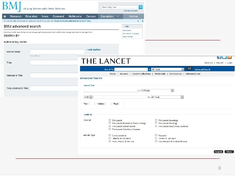Click the Search bmj.com field

click(120, 7)
